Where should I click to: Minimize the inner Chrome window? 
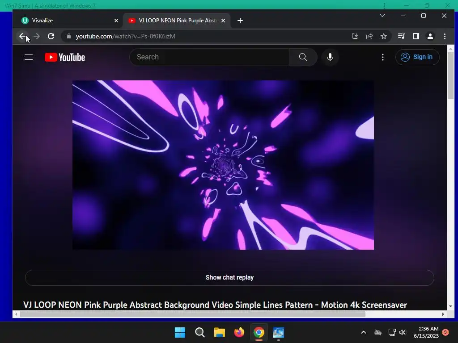pyautogui.click(x=403, y=16)
